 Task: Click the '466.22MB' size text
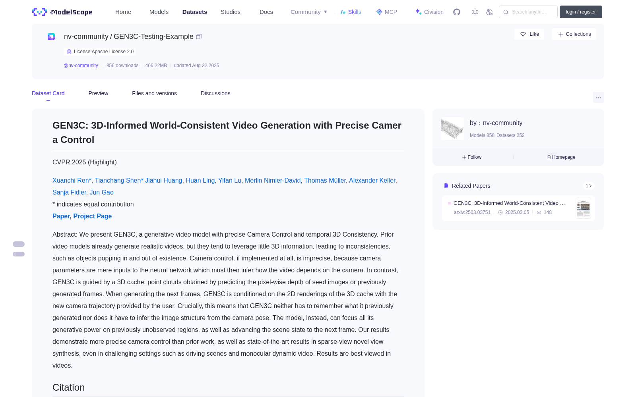(x=156, y=66)
